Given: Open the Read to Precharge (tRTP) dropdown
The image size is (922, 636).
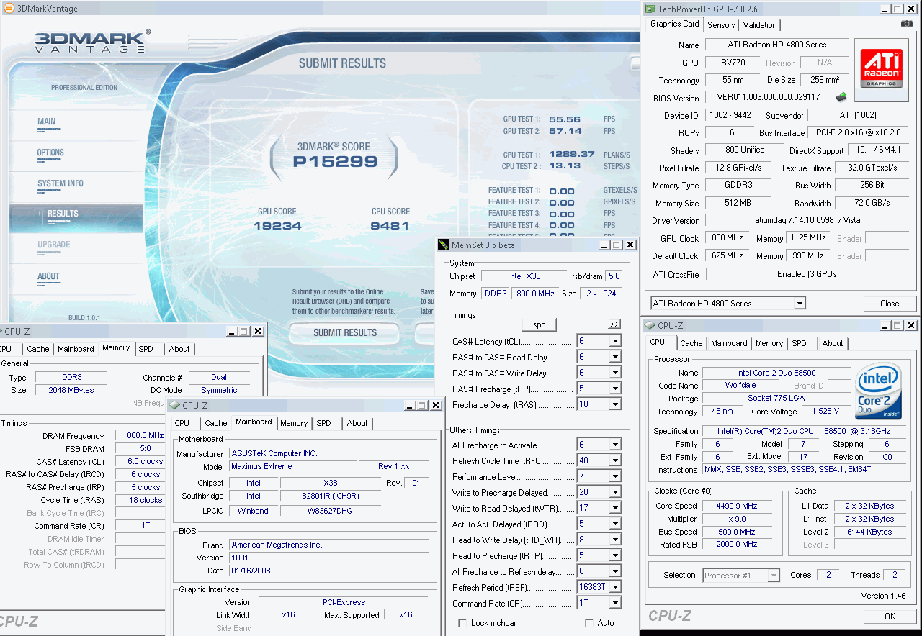Looking at the screenshot, I should (x=615, y=555).
